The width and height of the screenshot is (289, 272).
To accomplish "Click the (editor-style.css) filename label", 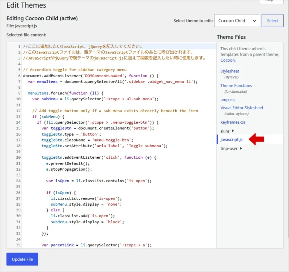I will click(236, 114).
